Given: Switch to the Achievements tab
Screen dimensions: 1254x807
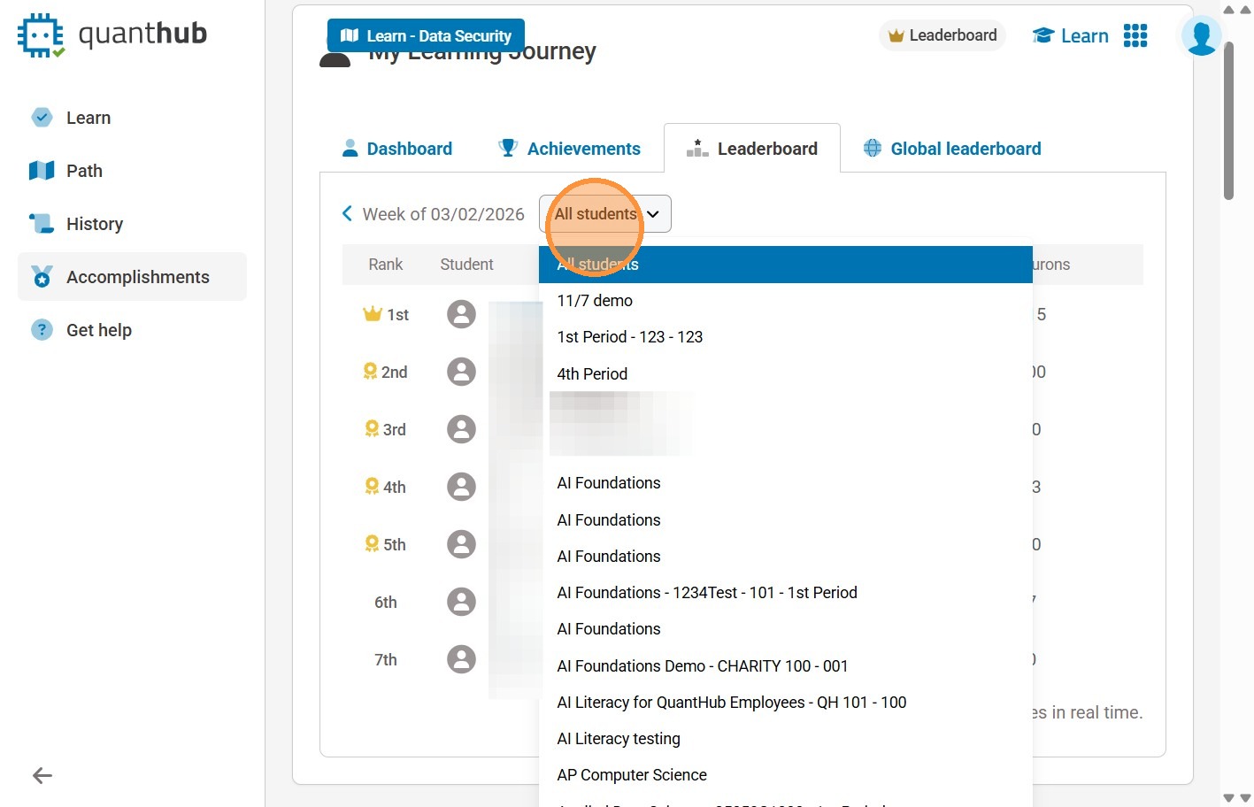Looking at the screenshot, I should pyautogui.click(x=569, y=149).
